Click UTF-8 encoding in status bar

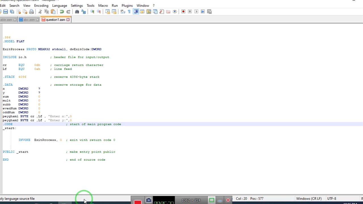(332, 199)
